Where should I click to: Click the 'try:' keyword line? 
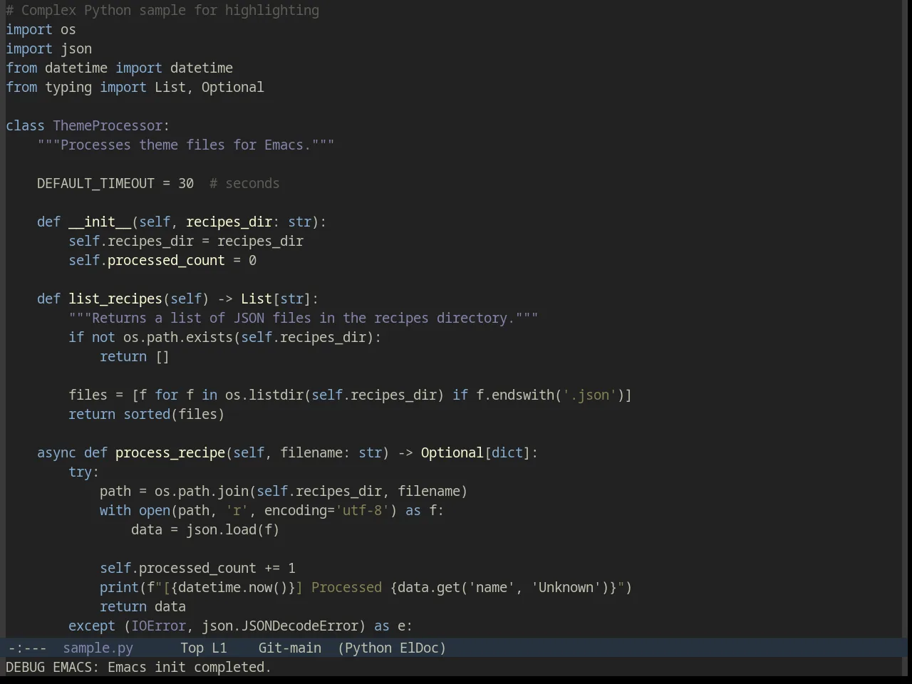click(83, 472)
